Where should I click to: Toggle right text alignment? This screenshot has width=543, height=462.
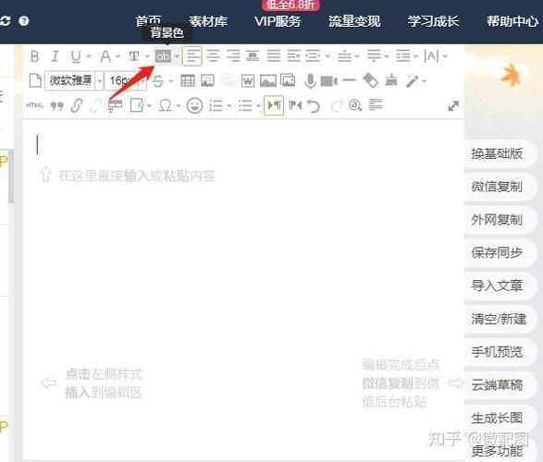tap(233, 55)
